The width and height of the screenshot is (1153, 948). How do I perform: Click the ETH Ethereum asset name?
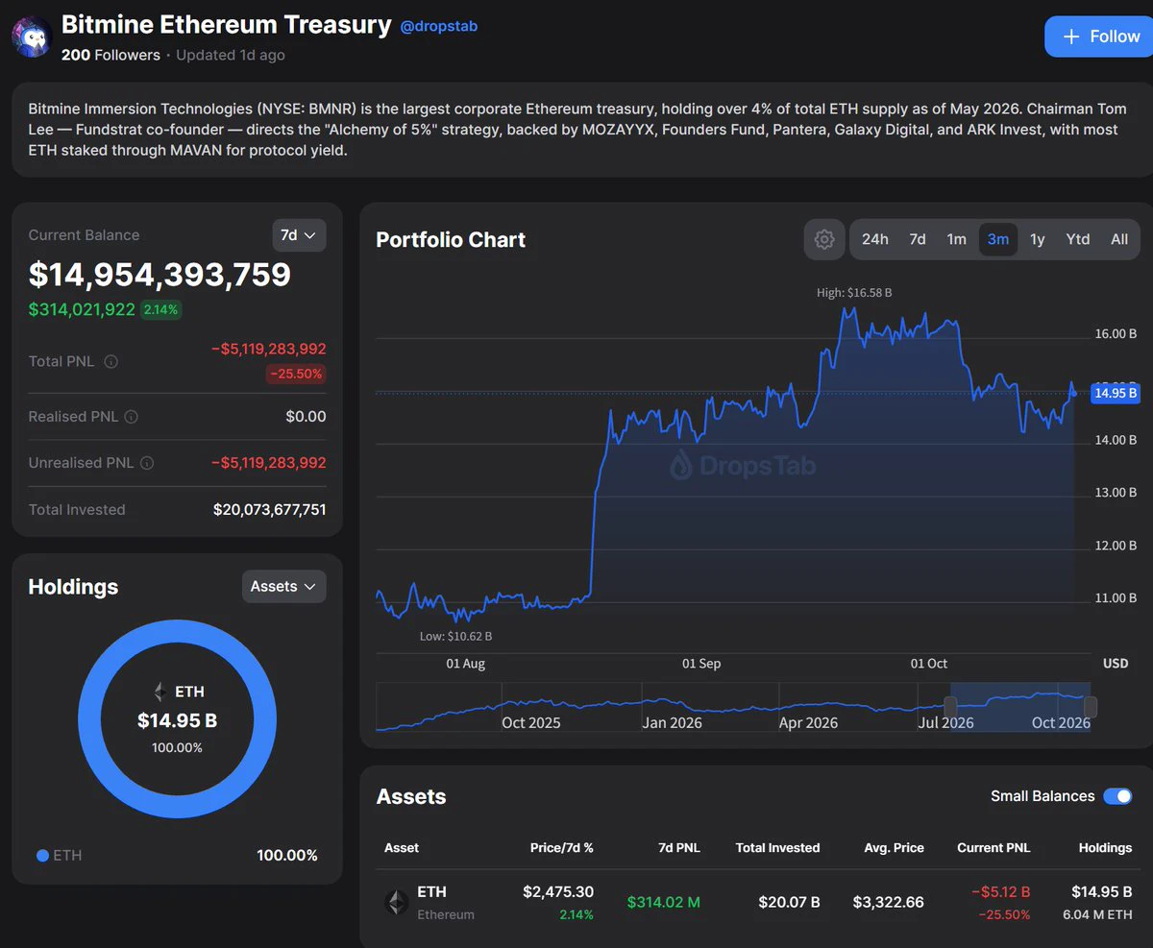click(446, 902)
